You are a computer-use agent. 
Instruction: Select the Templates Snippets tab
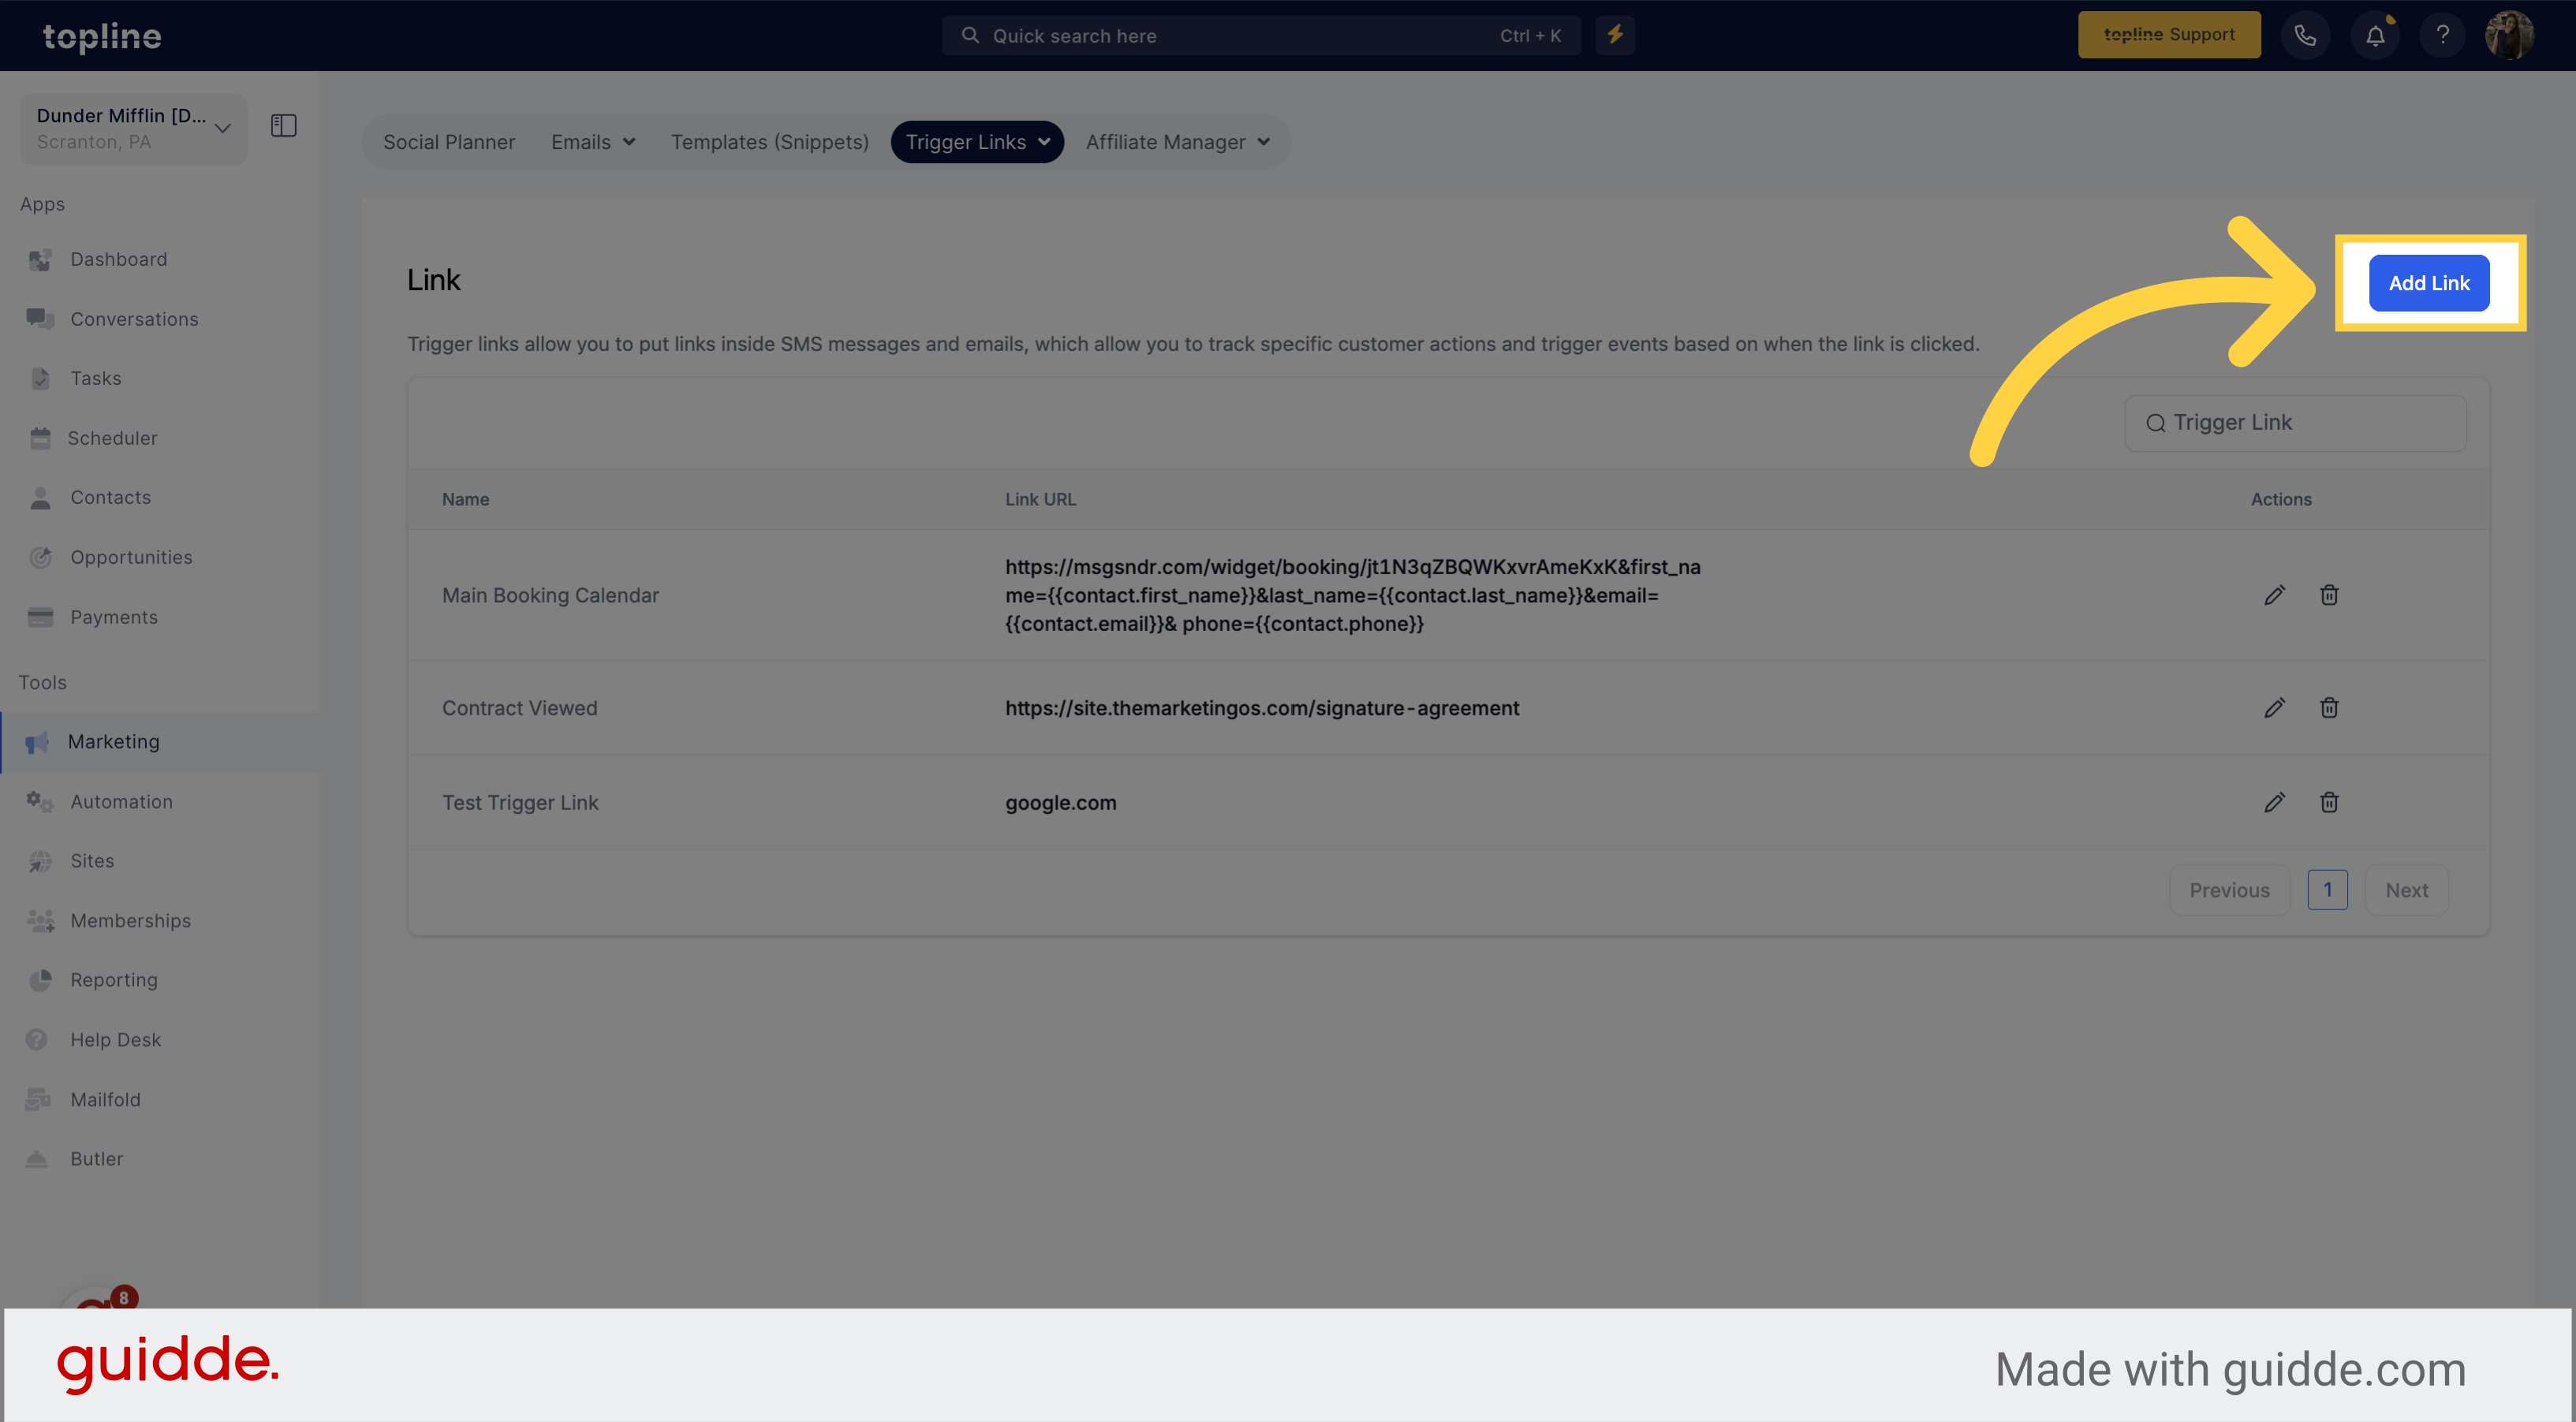[771, 140]
